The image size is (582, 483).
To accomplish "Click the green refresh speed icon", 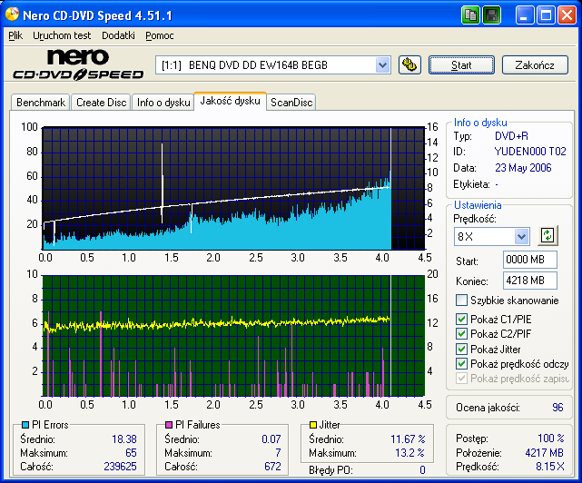I will [547, 235].
